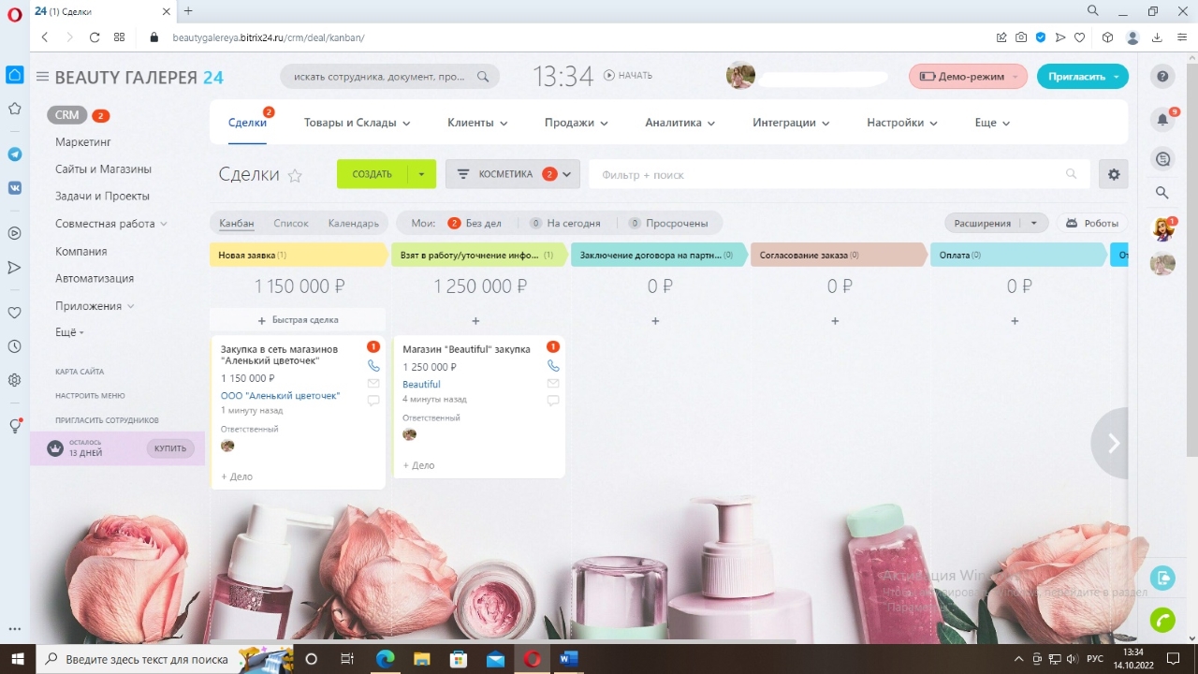The image size is (1198, 674).
Task: Click chat icon on Beautiful закупка deal
Action: pyautogui.click(x=553, y=401)
